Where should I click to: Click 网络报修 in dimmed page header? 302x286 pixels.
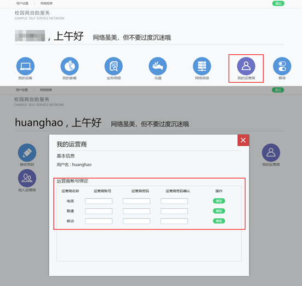click(46, 90)
